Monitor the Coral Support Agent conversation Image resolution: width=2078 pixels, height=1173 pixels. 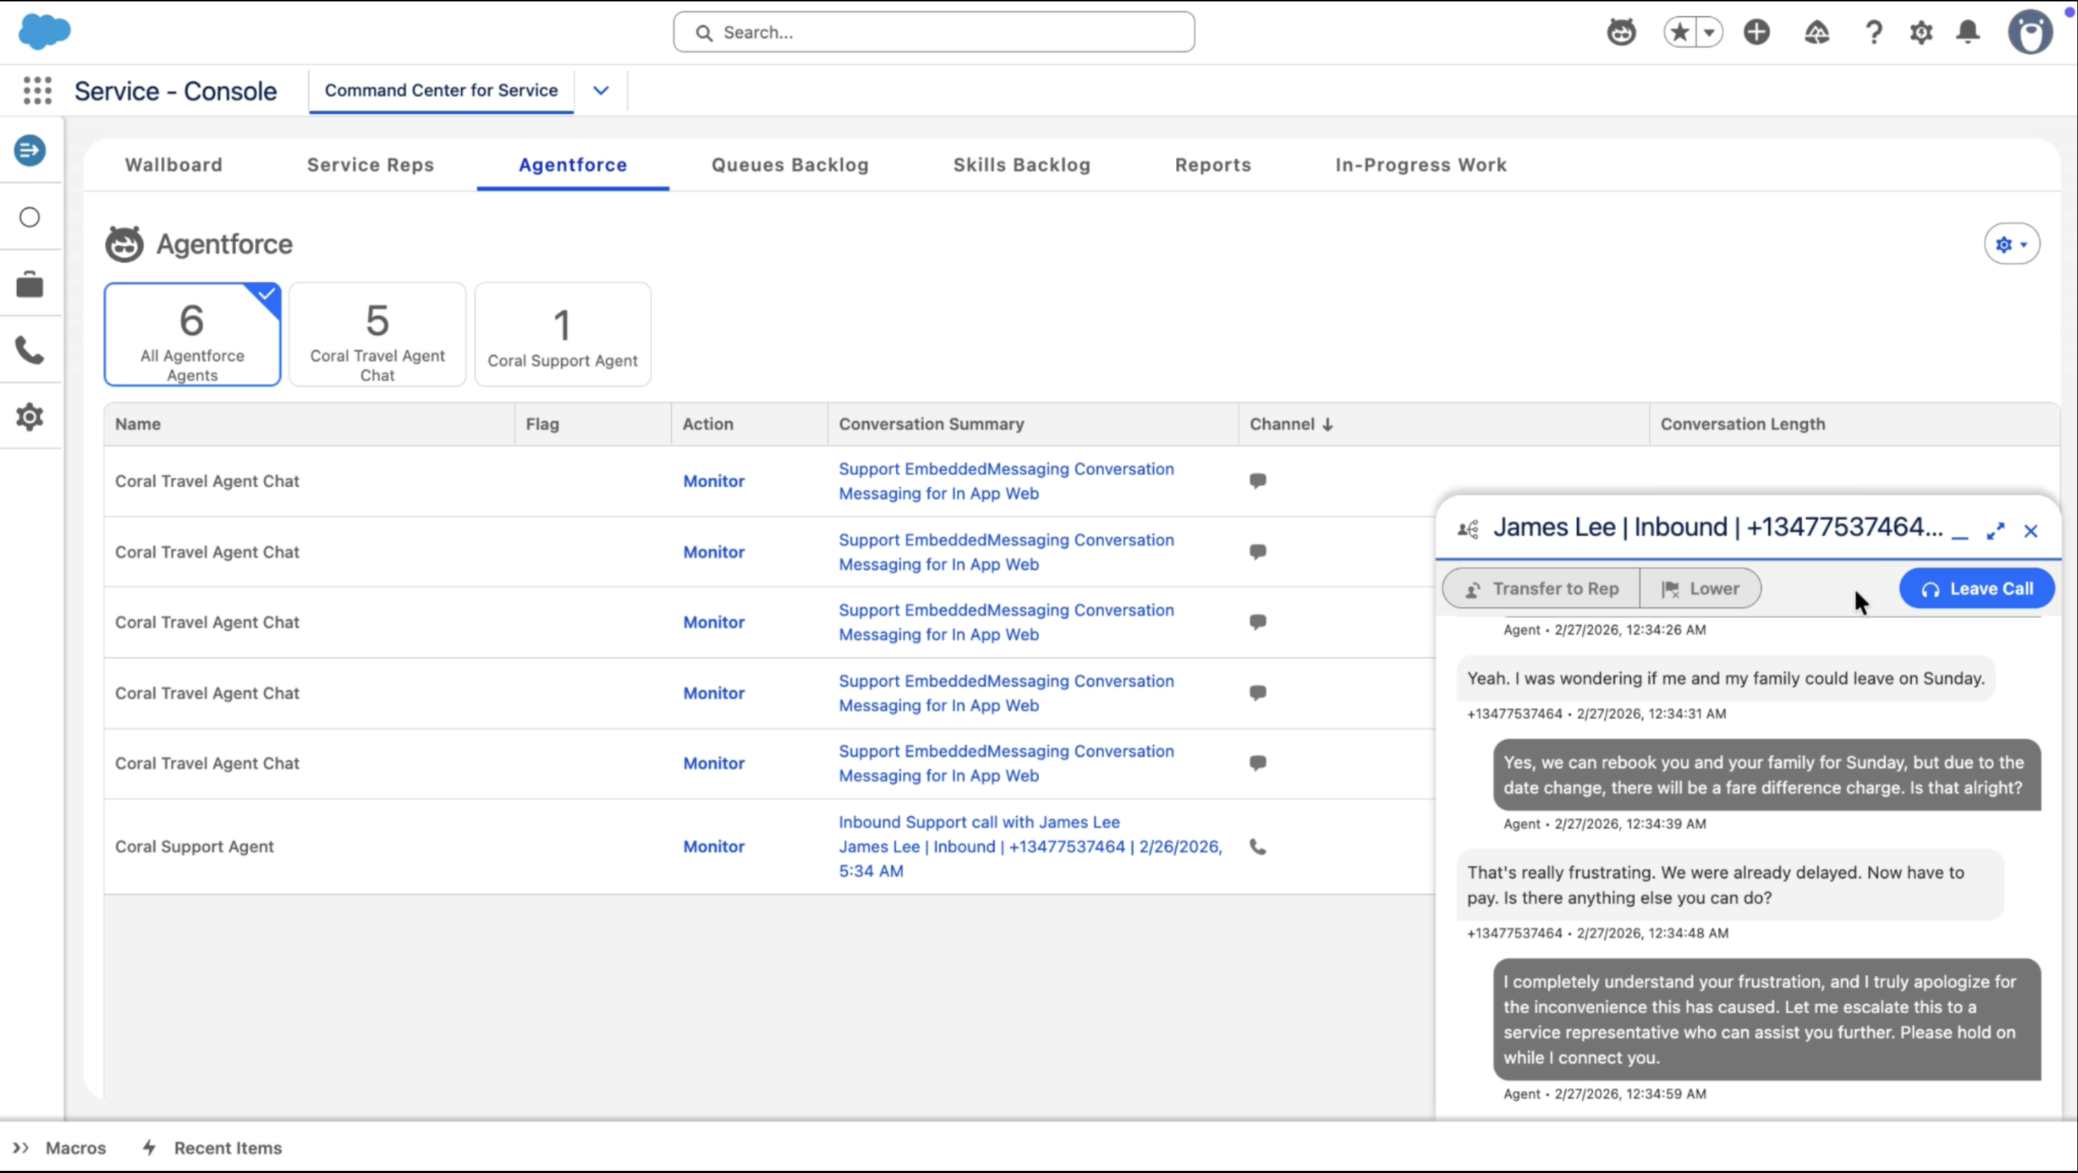coord(713,847)
